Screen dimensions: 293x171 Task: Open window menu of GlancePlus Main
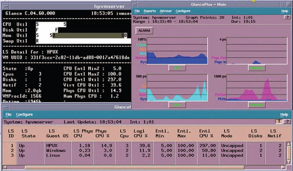click(134, 4)
